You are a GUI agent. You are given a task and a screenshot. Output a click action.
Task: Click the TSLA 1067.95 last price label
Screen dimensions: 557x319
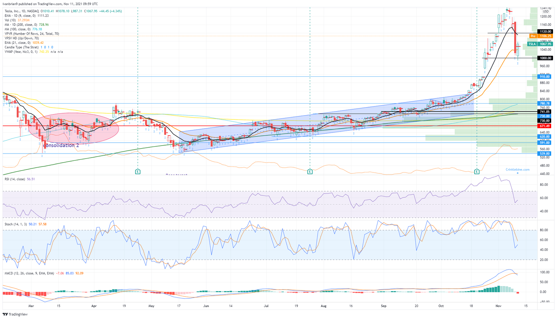(540, 44)
